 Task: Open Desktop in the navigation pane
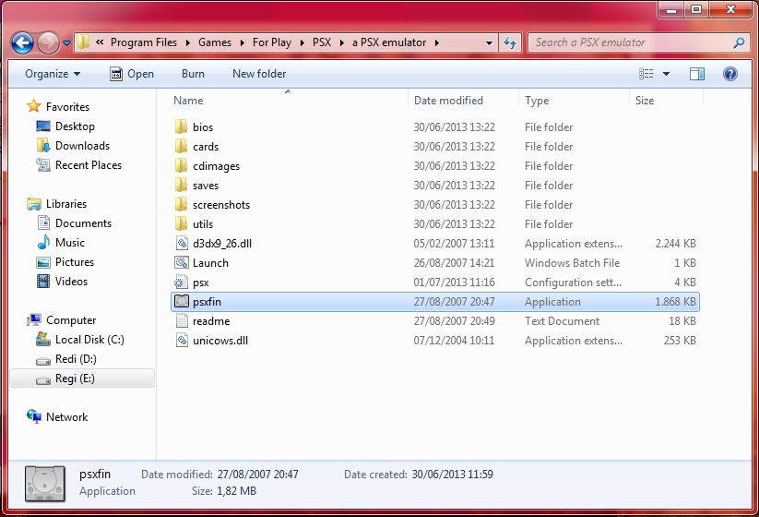(x=75, y=126)
